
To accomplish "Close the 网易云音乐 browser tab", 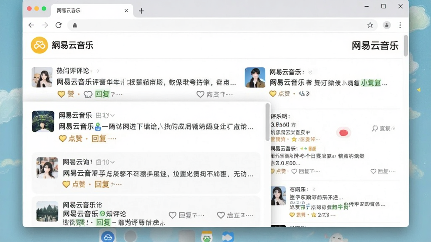I will coord(126,11).
